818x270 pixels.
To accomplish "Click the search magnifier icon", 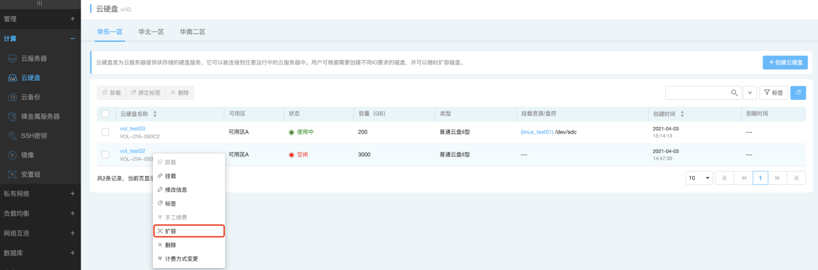I will pos(734,93).
